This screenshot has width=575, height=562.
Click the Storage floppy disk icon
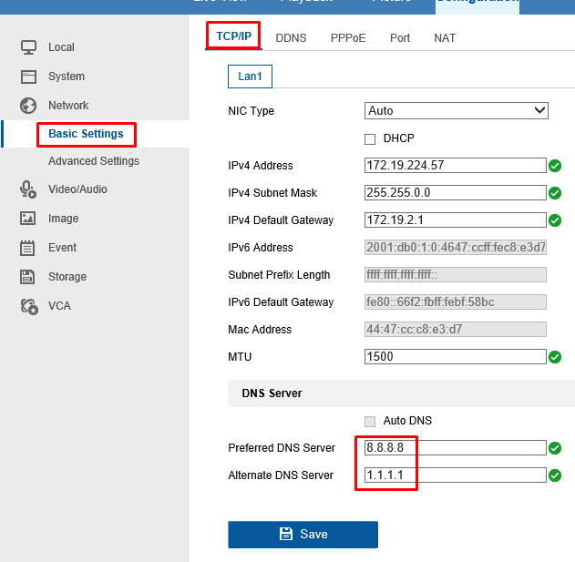(x=27, y=277)
